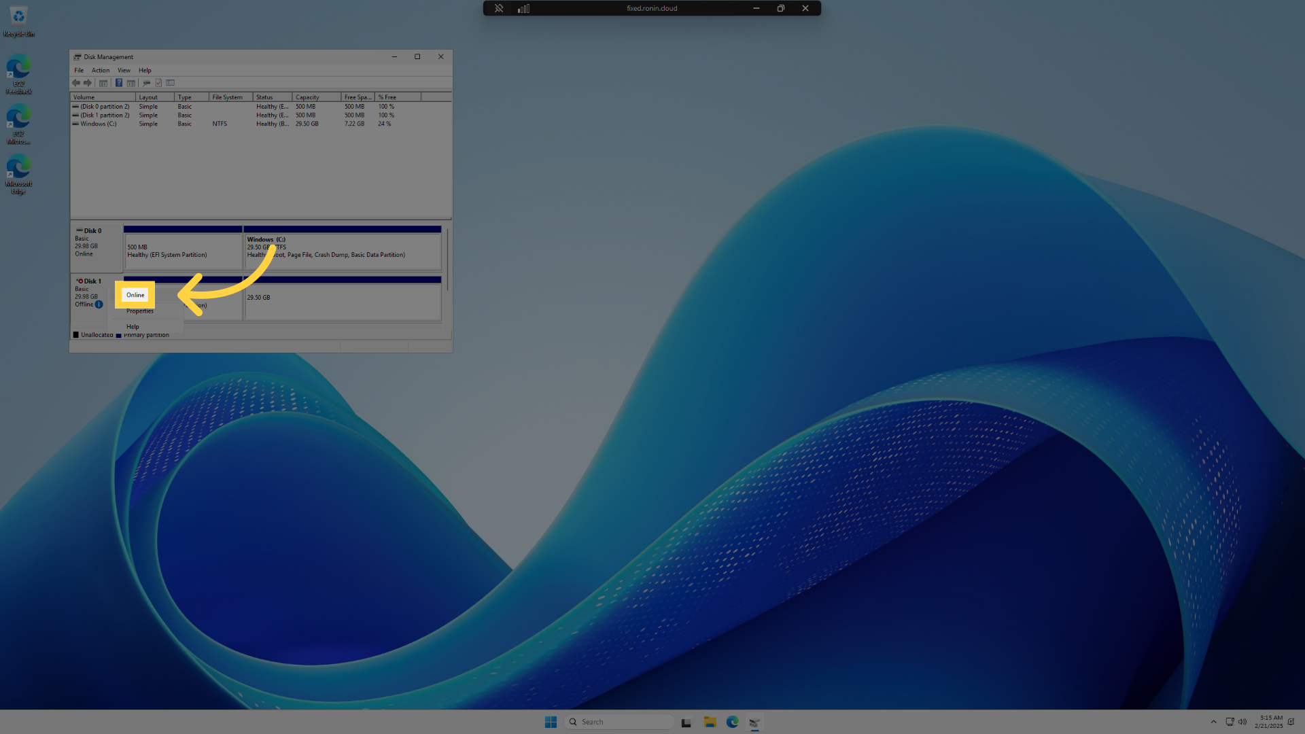Expand the hidden icons chevron in system tray
The image size is (1305, 734).
(1213, 722)
